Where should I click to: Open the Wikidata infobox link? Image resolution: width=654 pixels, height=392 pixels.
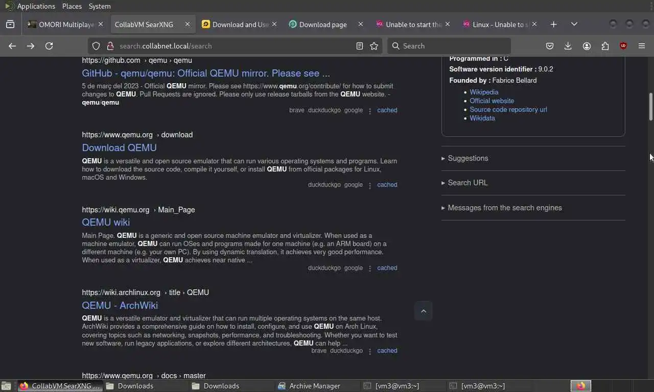tap(482, 118)
